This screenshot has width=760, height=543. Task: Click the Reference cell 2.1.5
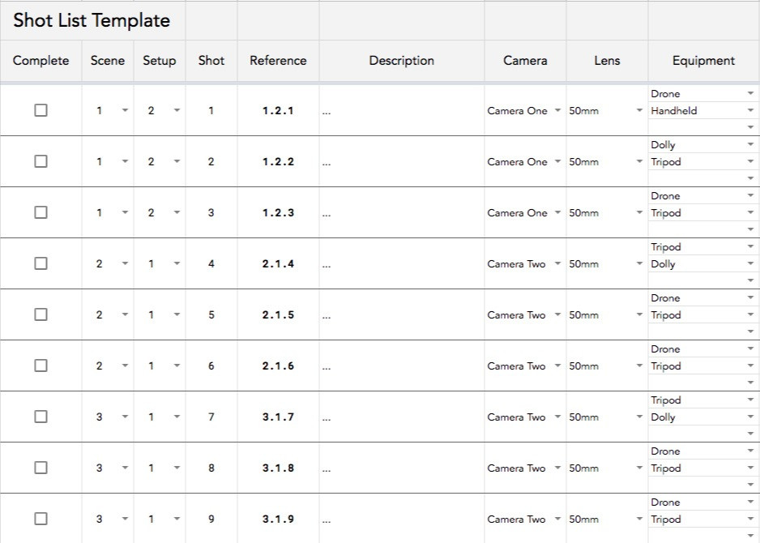click(278, 315)
